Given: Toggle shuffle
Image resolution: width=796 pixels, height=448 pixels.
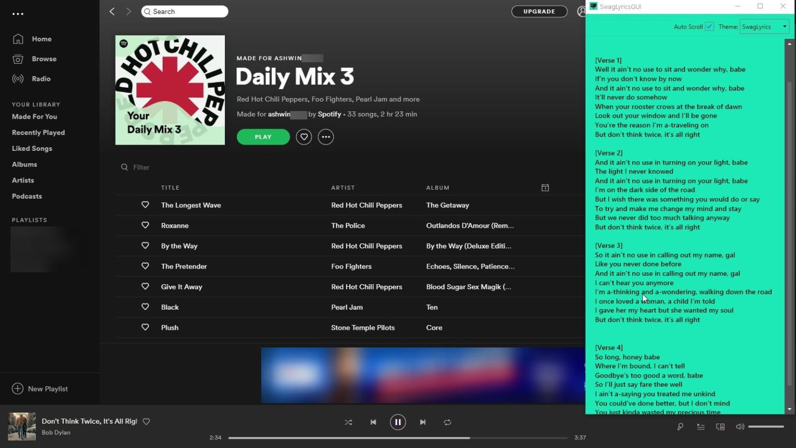Looking at the screenshot, I should [348, 422].
